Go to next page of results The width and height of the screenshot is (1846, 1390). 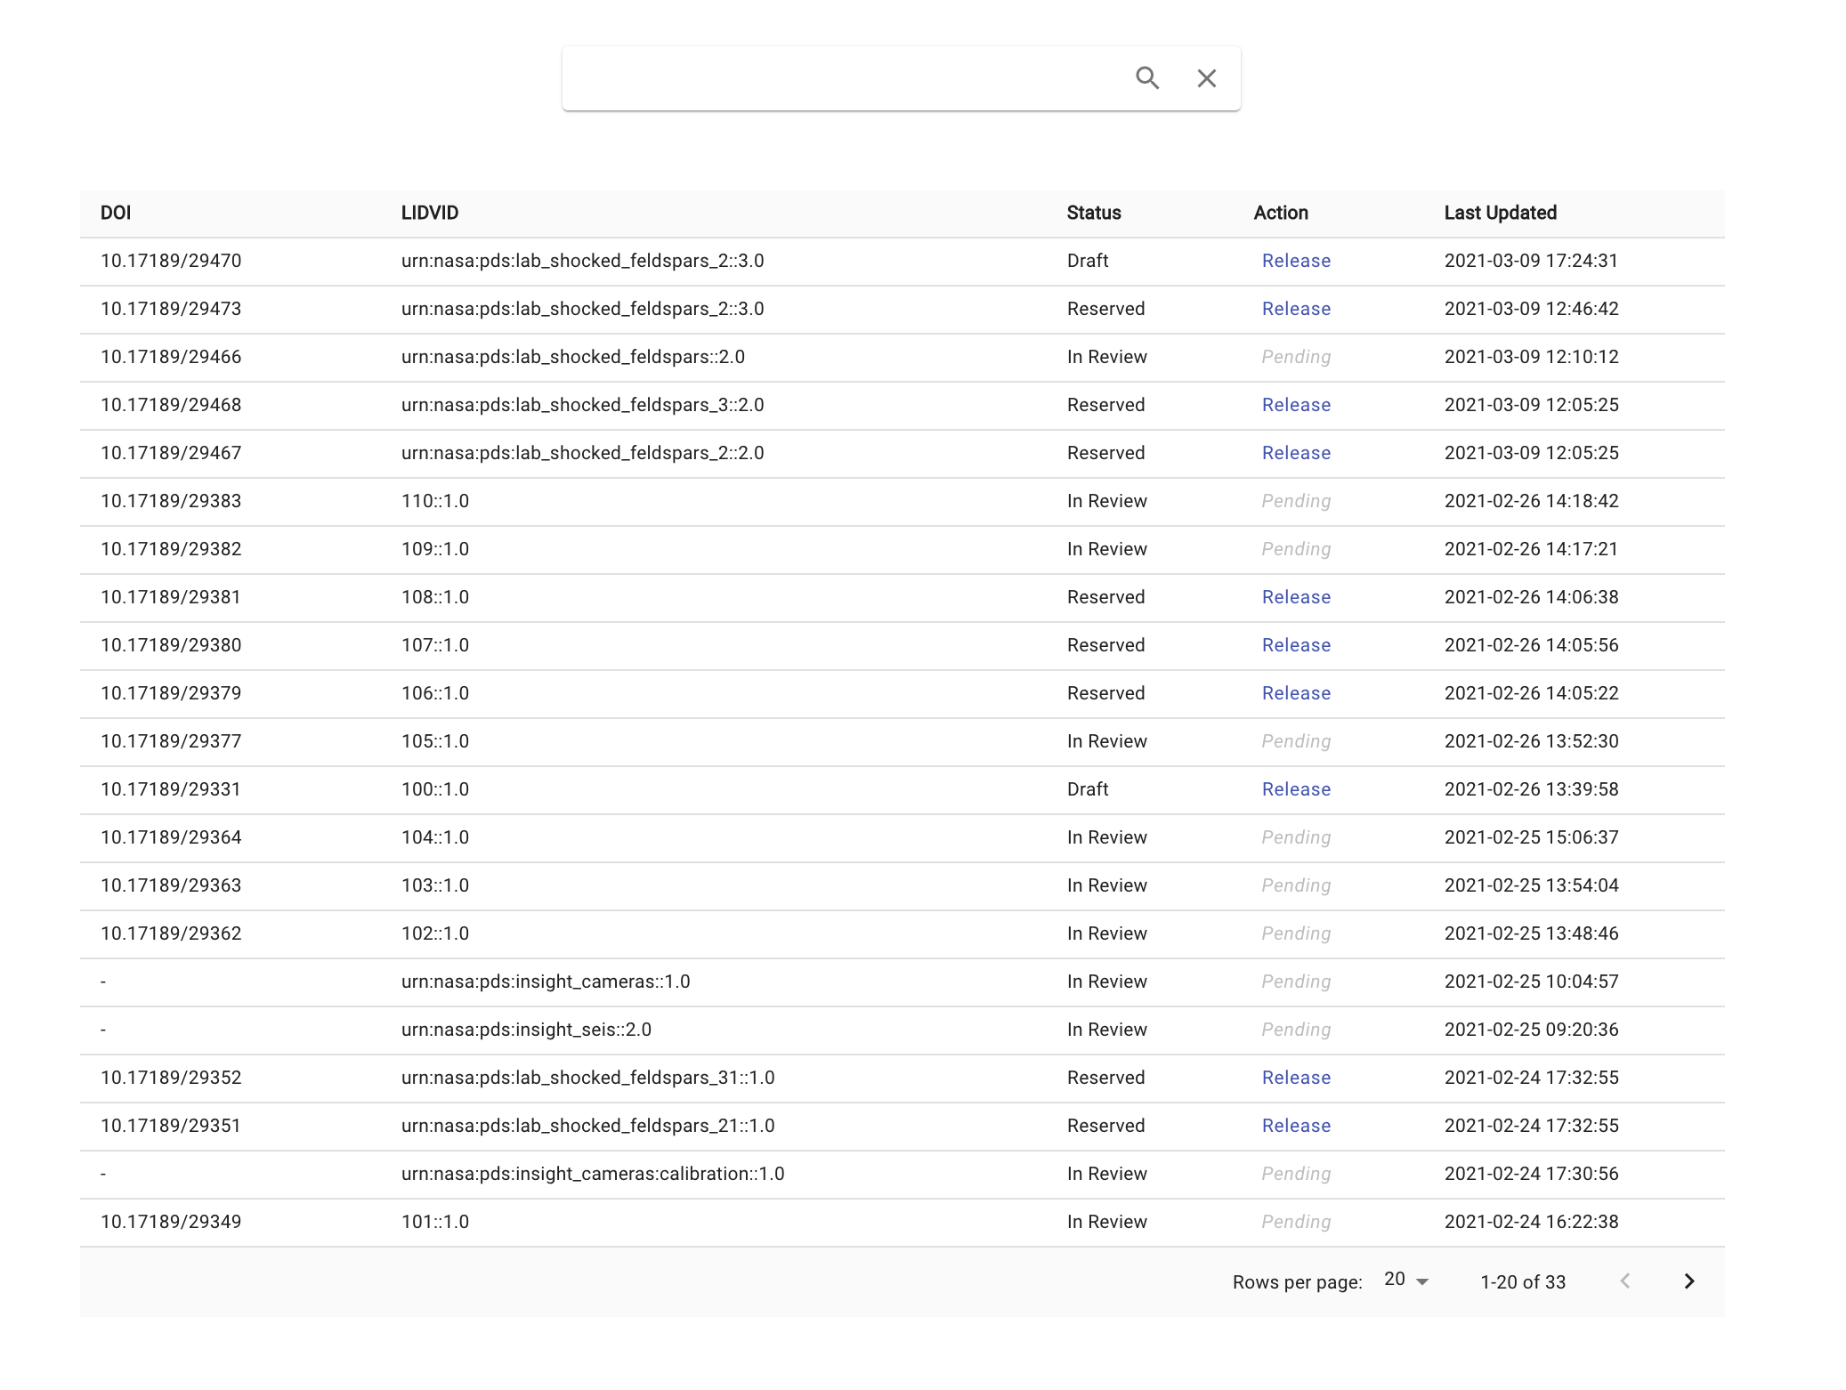click(1688, 1281)
